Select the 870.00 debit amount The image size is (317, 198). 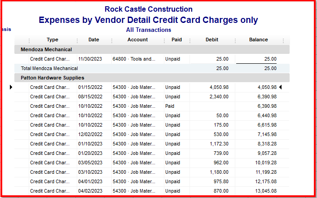click(x=221, y=191)
